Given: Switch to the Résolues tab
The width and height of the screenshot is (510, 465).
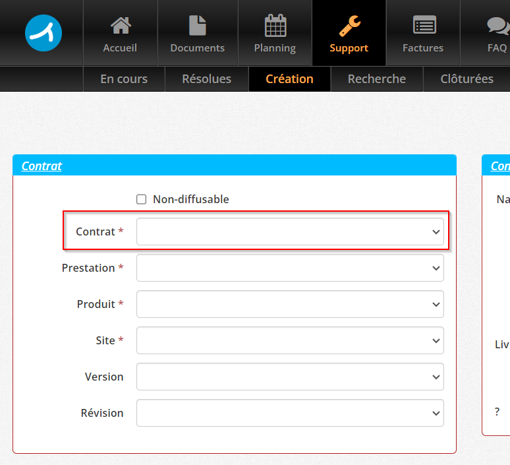Looking at the screenshot, I should (x=206, y=78).
